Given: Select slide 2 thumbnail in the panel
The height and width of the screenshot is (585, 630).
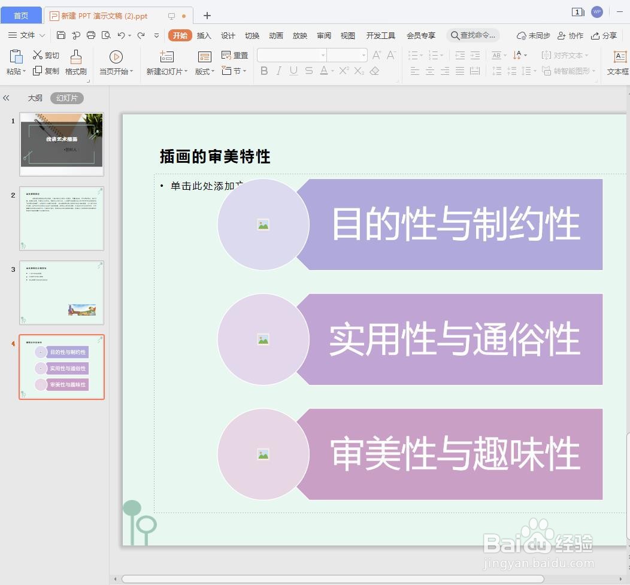Looking at the screenshot, I should click(x=61, y=218).
